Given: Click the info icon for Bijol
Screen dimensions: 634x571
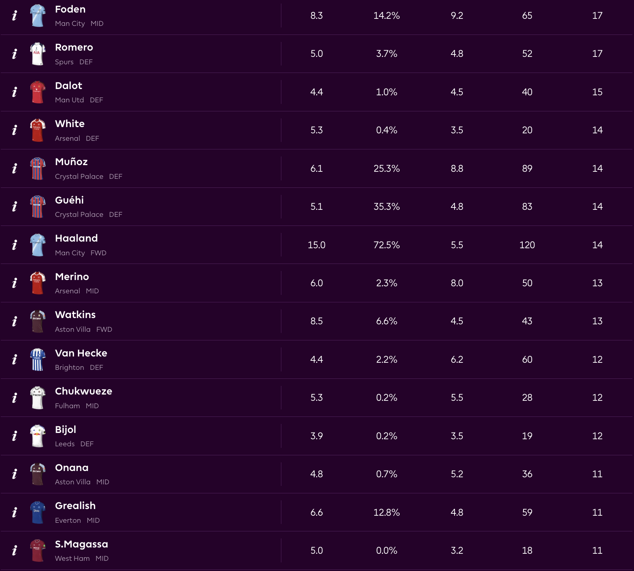Looking at the screenshot, I should click(14, 436).
